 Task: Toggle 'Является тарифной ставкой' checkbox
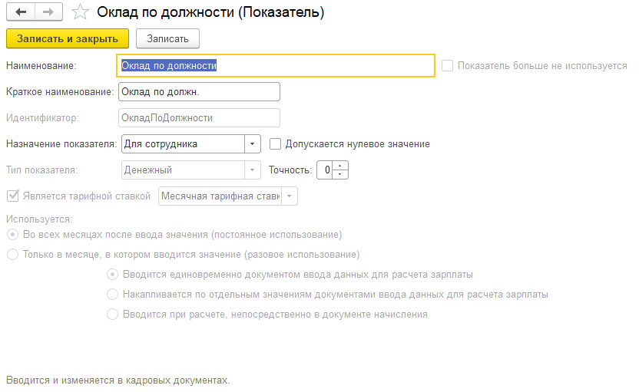pos(12,196)
